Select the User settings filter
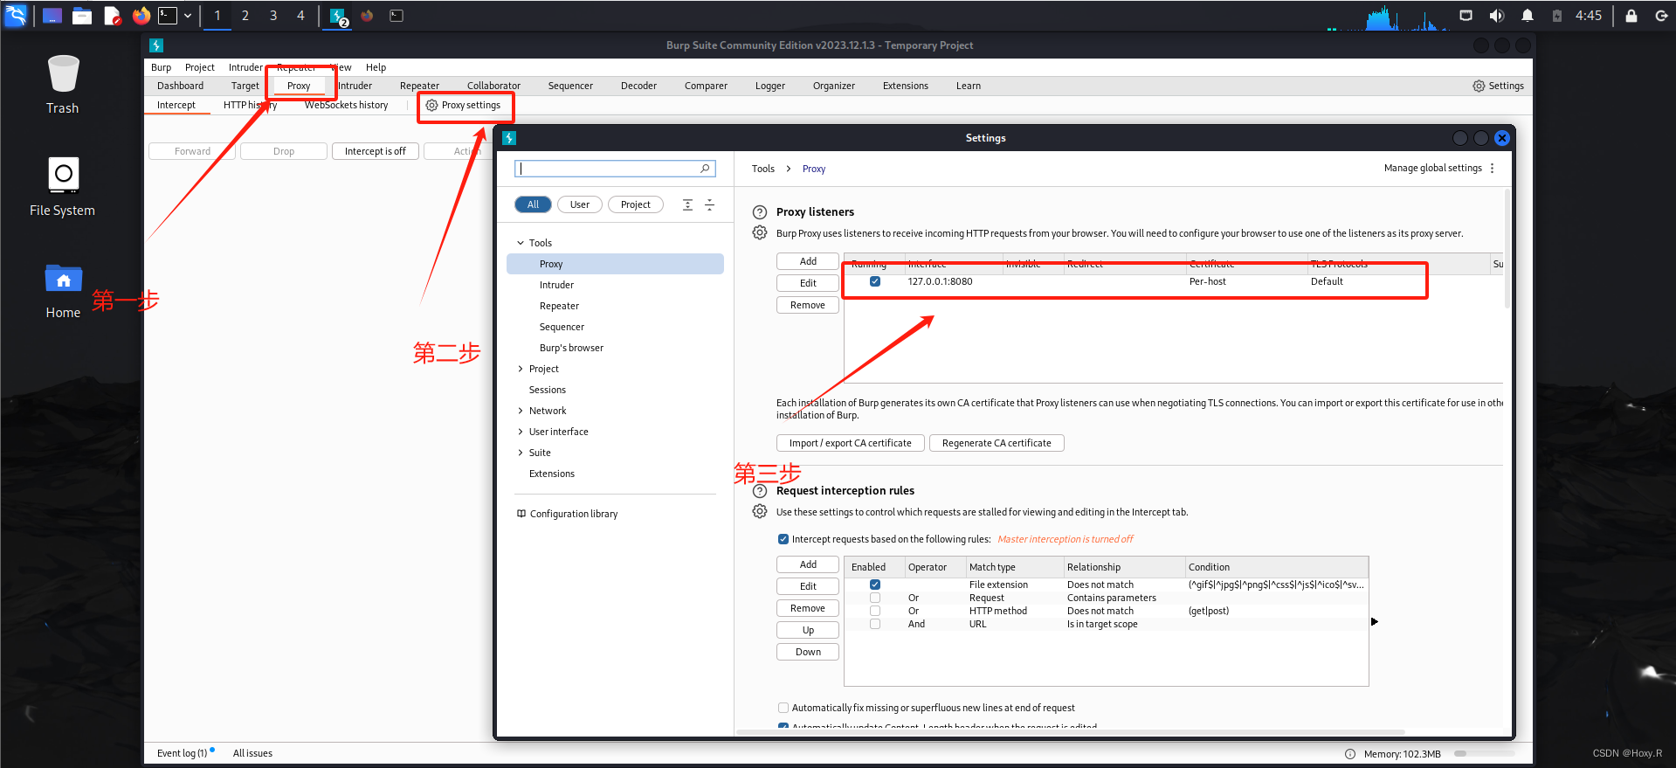Screen dimensions: 1676x768 pos(580,204)
